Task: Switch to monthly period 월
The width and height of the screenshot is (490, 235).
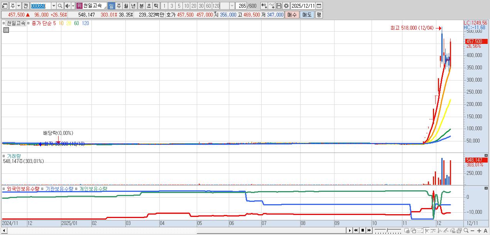Action: click(126, 6)
